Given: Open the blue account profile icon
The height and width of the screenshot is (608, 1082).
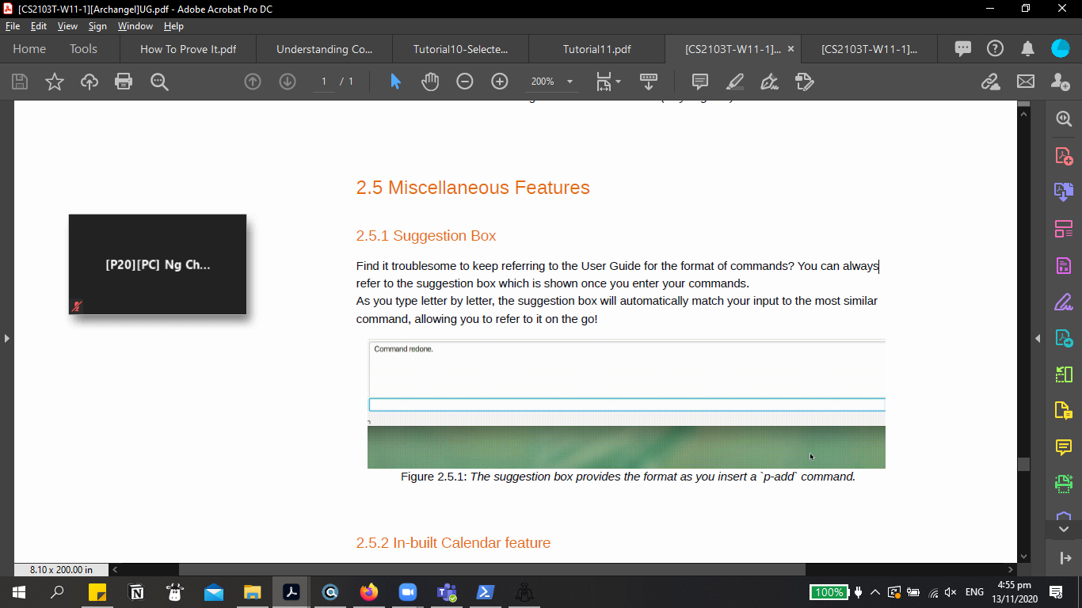Looking at the screenshot, I should [x=1061, y=48].
